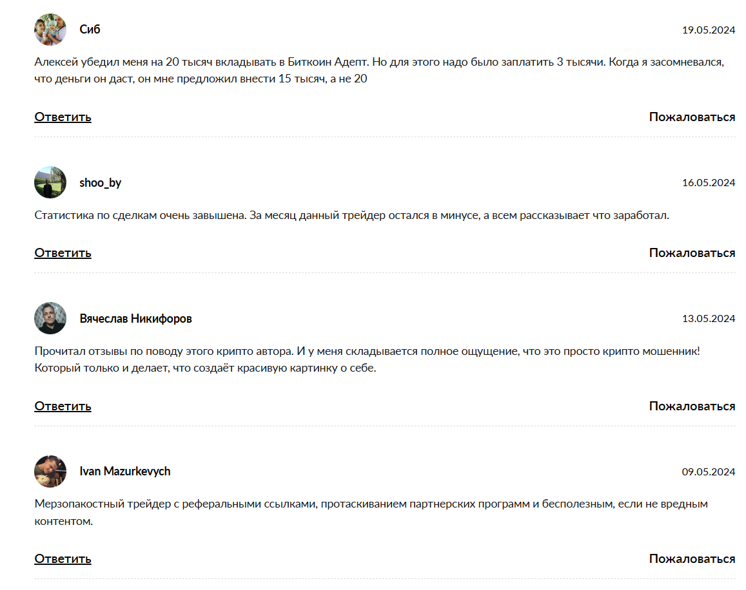Click the 09.05.2024 comment date
Viewport: 746px width, 590px height.
(709, 472)
